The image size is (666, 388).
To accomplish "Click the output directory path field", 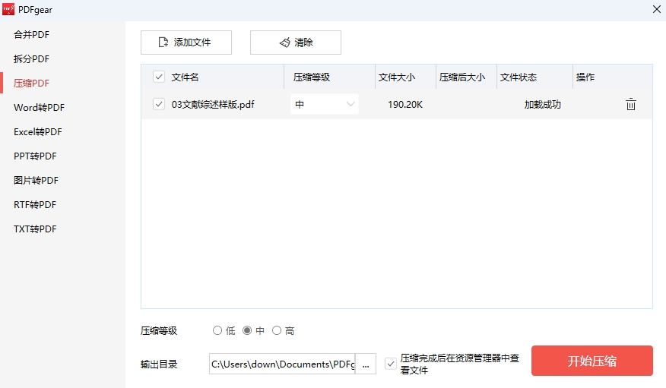I will [x=282, y=364].
